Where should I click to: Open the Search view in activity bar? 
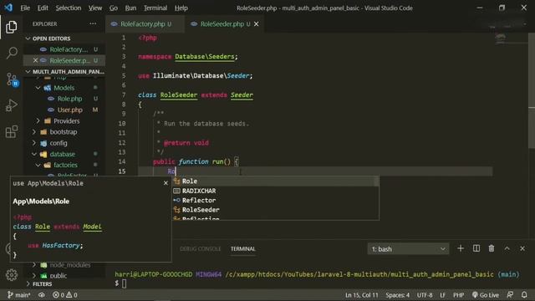tap(12, 53)
